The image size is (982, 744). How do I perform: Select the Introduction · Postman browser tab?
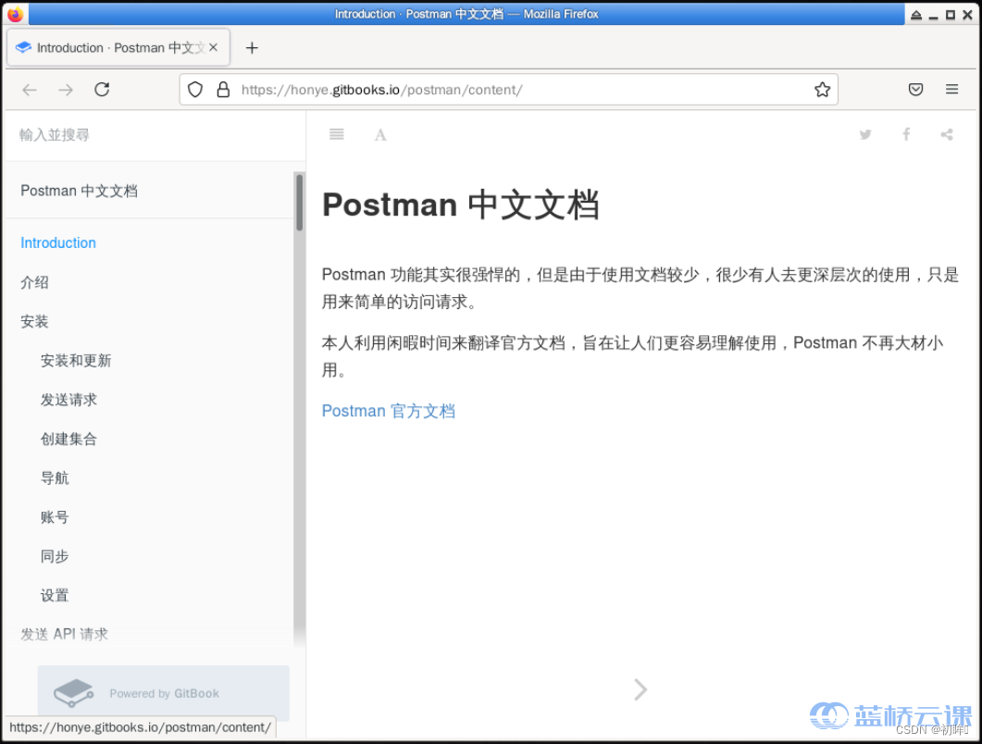tap(118, 47)
